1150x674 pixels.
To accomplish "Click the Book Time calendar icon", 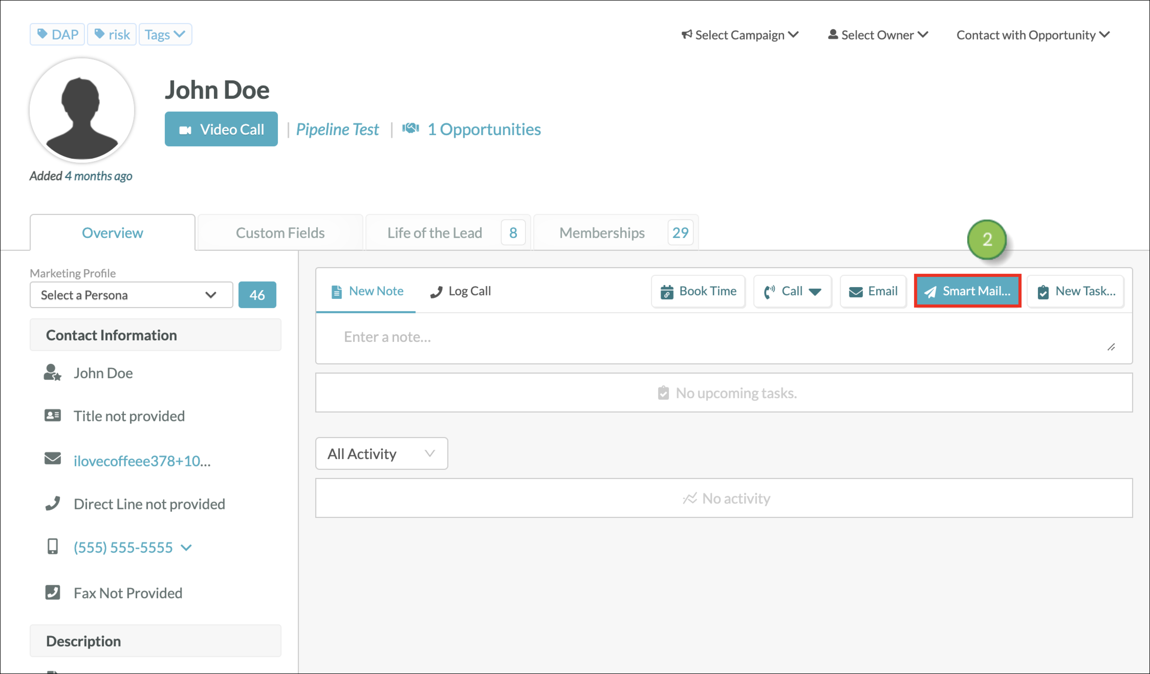I will [x=667, y=292].
